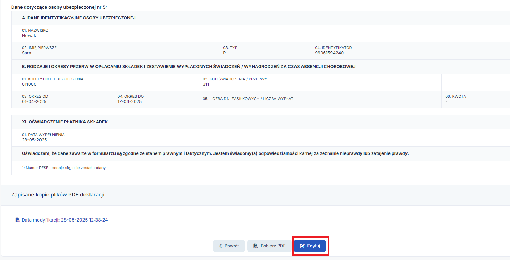Select the surname value Nowak
The height and width of the screenshot is (260, 510).
click(x=29, y=36)
